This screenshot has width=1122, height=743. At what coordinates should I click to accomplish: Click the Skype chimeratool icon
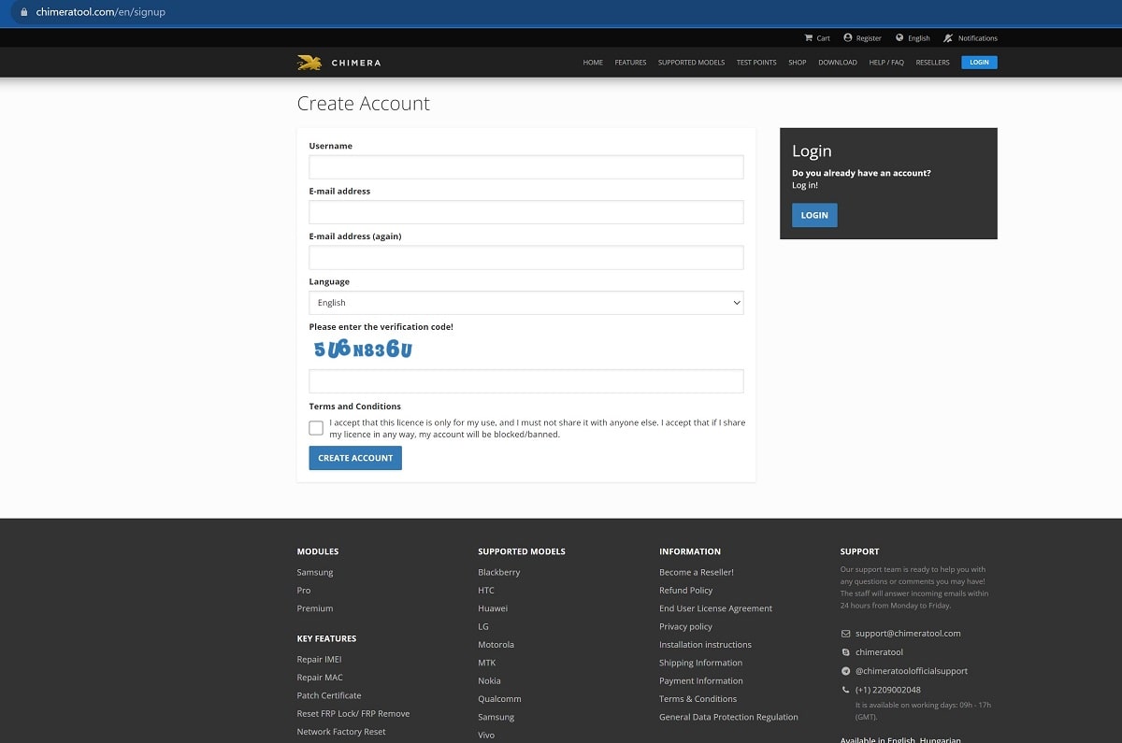pyautogui.click(x=845, y=652)
